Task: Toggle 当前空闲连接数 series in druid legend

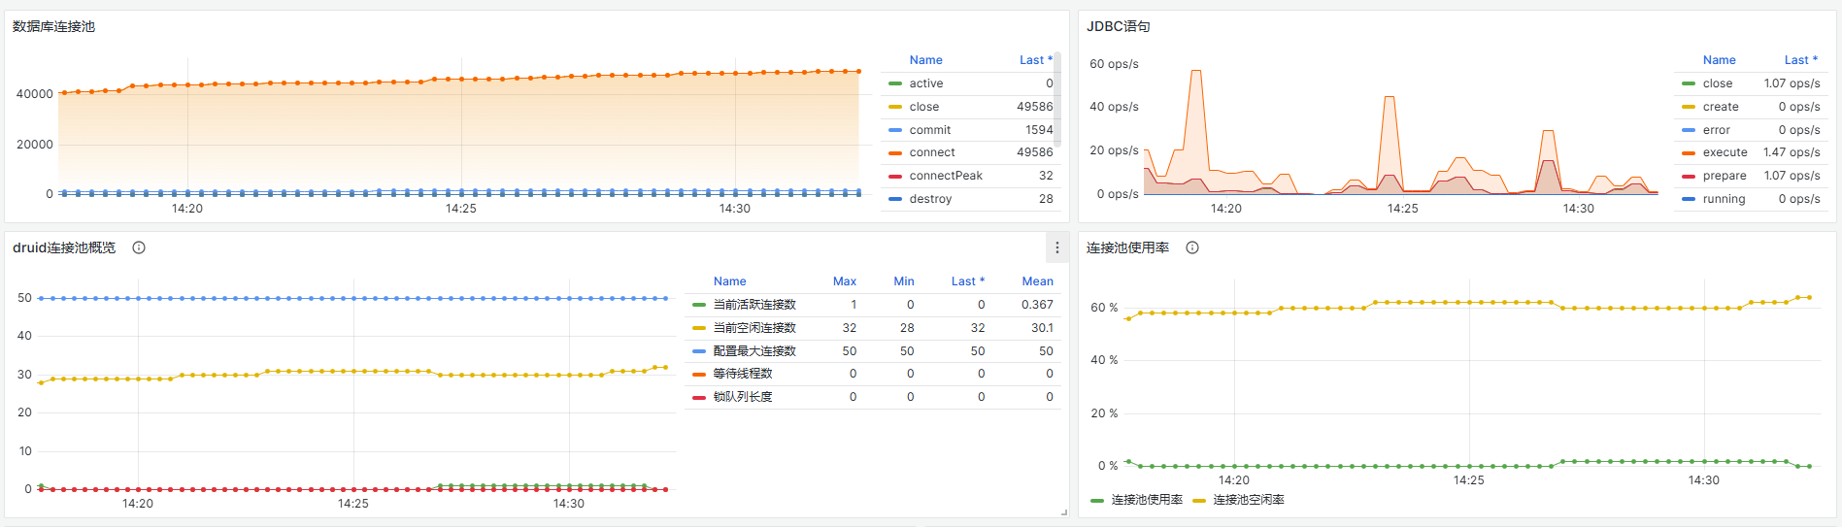Action: 754,328
